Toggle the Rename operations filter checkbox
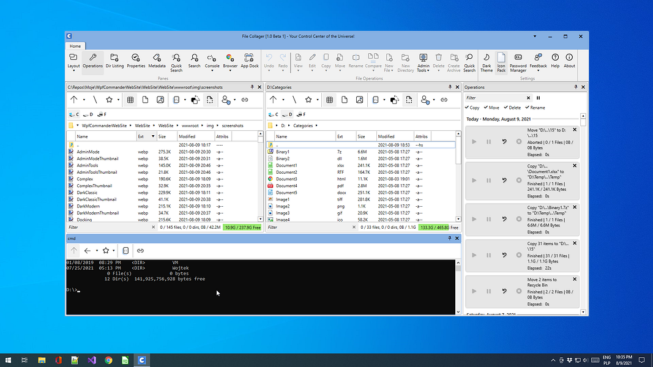Image resolution: width=653 pixels, height=367 pixels. pos(534,108)
